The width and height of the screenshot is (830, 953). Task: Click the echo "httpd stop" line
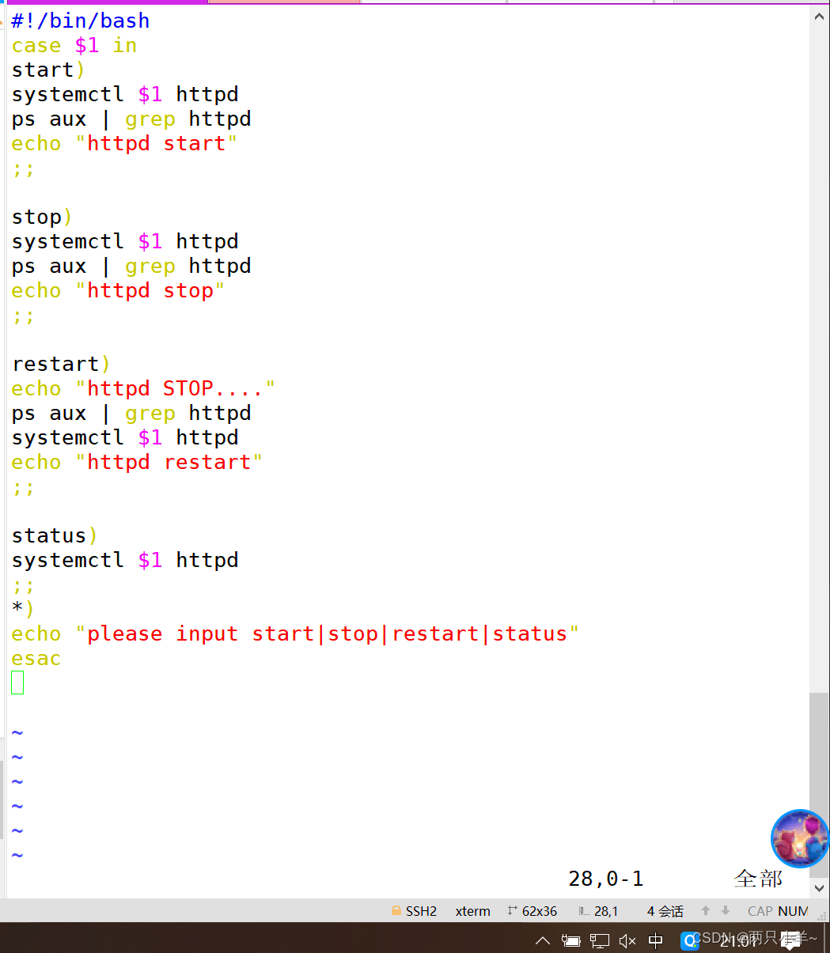click(119, 290)
